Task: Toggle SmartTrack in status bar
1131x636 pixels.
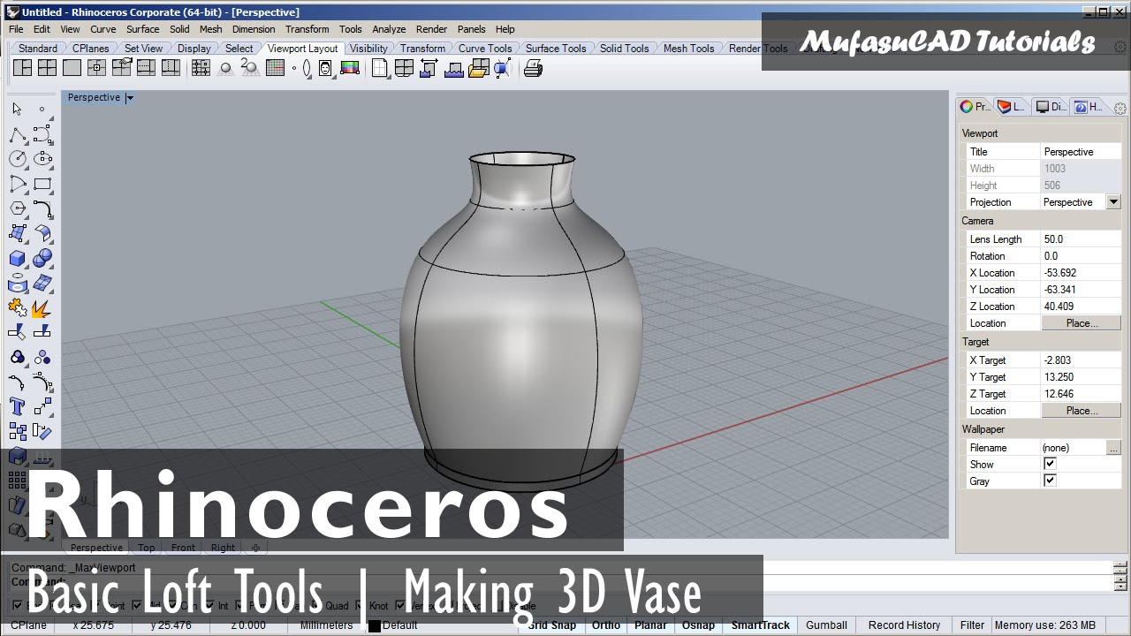Action: click(760, 625)
